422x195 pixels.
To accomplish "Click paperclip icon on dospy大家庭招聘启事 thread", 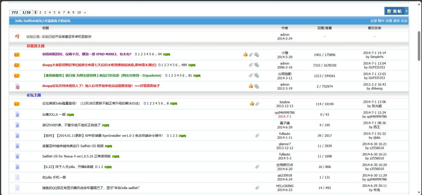I will (251, 65).
